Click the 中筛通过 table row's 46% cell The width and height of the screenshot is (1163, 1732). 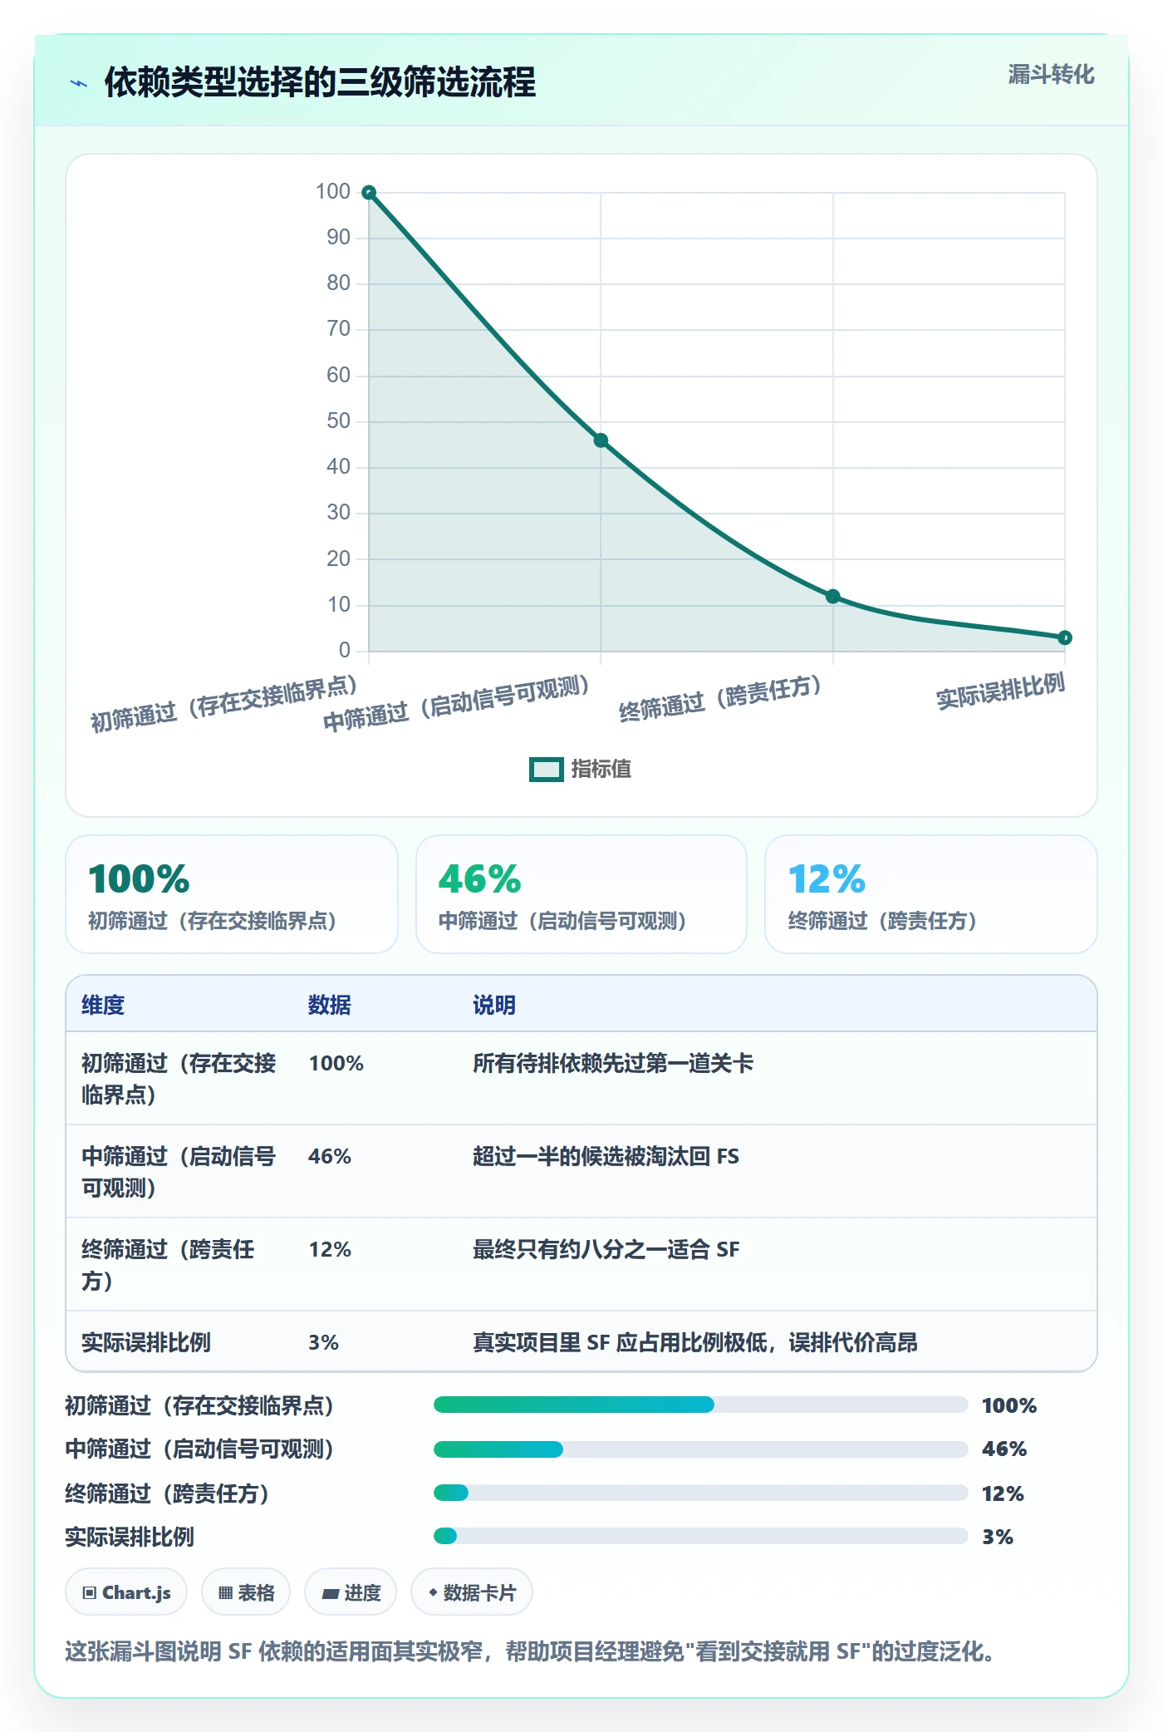point(330,1156)
